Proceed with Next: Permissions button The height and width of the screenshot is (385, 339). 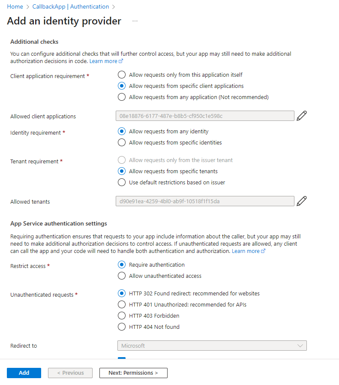point(133,373)
